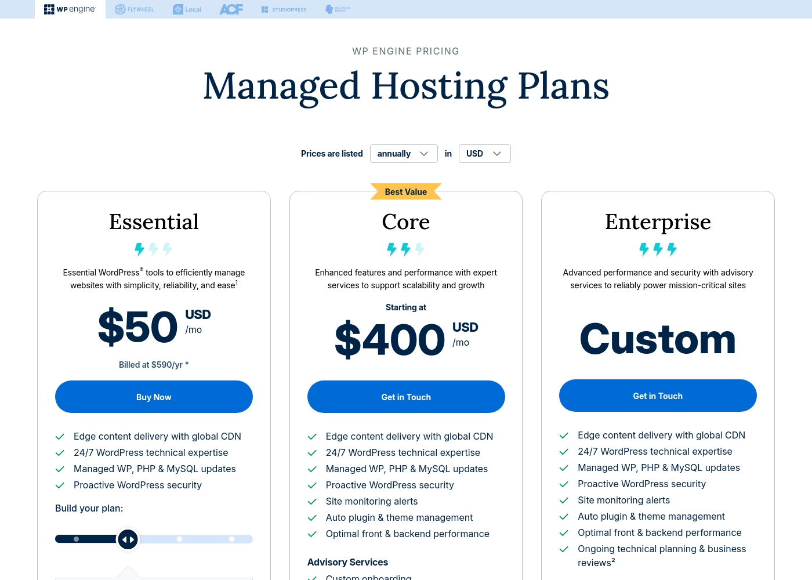812x580 pixels.
Task: Click checkmark beside Essential's Managed WP updates
Action: pyautogui.click(x=60, y=469)
